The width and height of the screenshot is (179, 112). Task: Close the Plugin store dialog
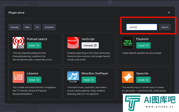tap(169, 13)
